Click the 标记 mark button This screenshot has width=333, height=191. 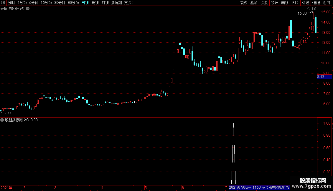pos(305,3)
